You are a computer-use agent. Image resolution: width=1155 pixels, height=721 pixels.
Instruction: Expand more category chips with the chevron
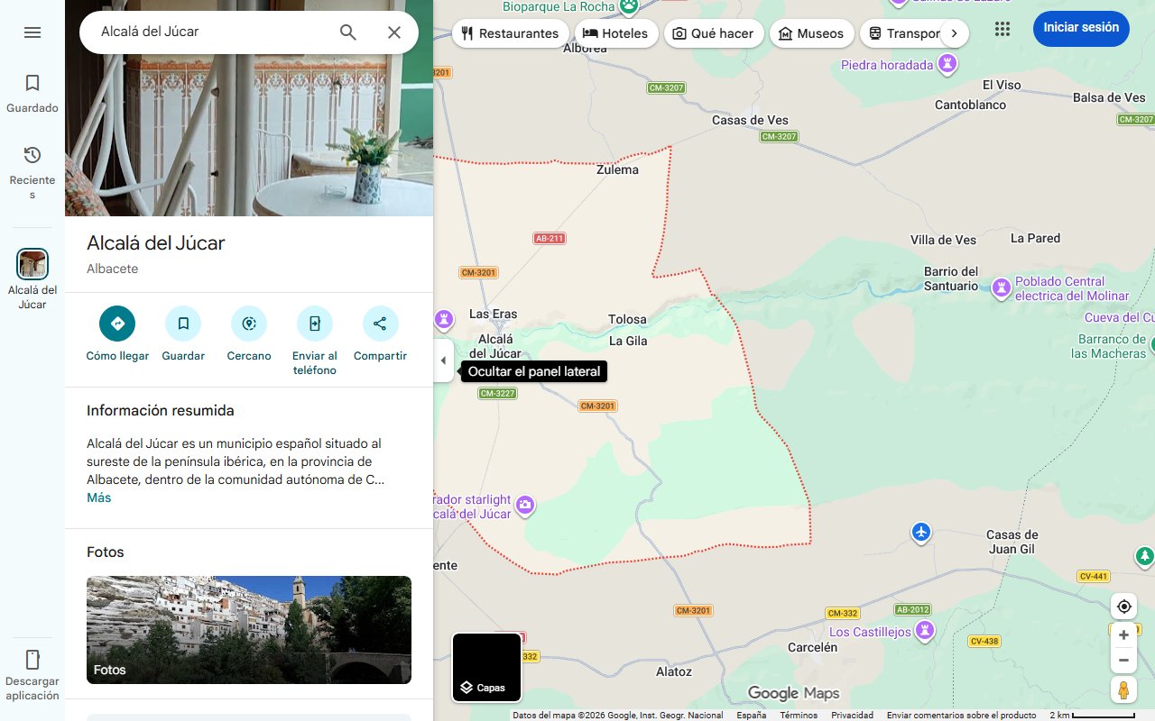tap(954, 32)
